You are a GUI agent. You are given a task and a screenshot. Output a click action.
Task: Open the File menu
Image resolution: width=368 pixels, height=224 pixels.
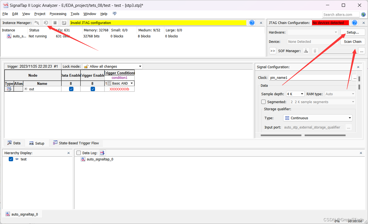[x=5, y=14]
